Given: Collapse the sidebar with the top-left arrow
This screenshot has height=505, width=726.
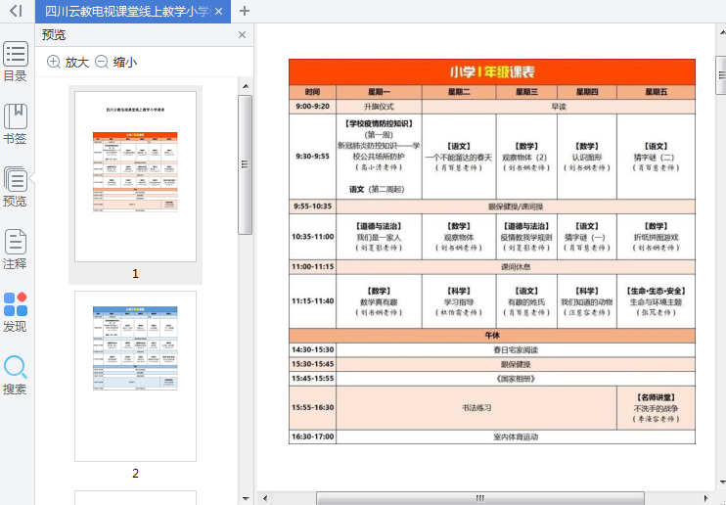Looking at the screenshot, I should 16,11.
